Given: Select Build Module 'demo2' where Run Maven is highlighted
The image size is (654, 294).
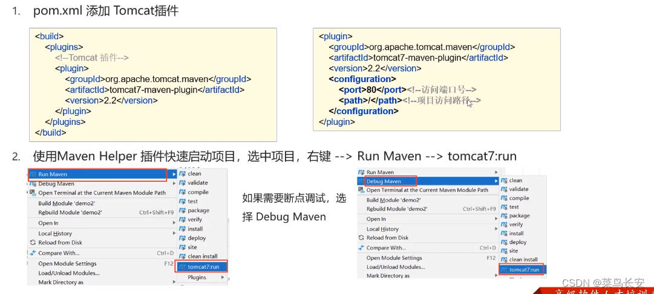Looking at the screenshot, I should [x=67, y=203].
